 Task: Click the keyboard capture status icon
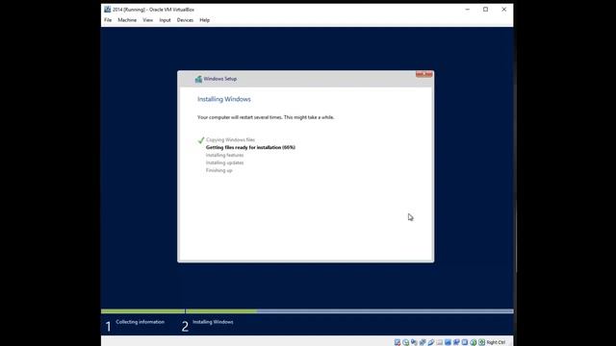pyautogui.click(x=481, y=342)
